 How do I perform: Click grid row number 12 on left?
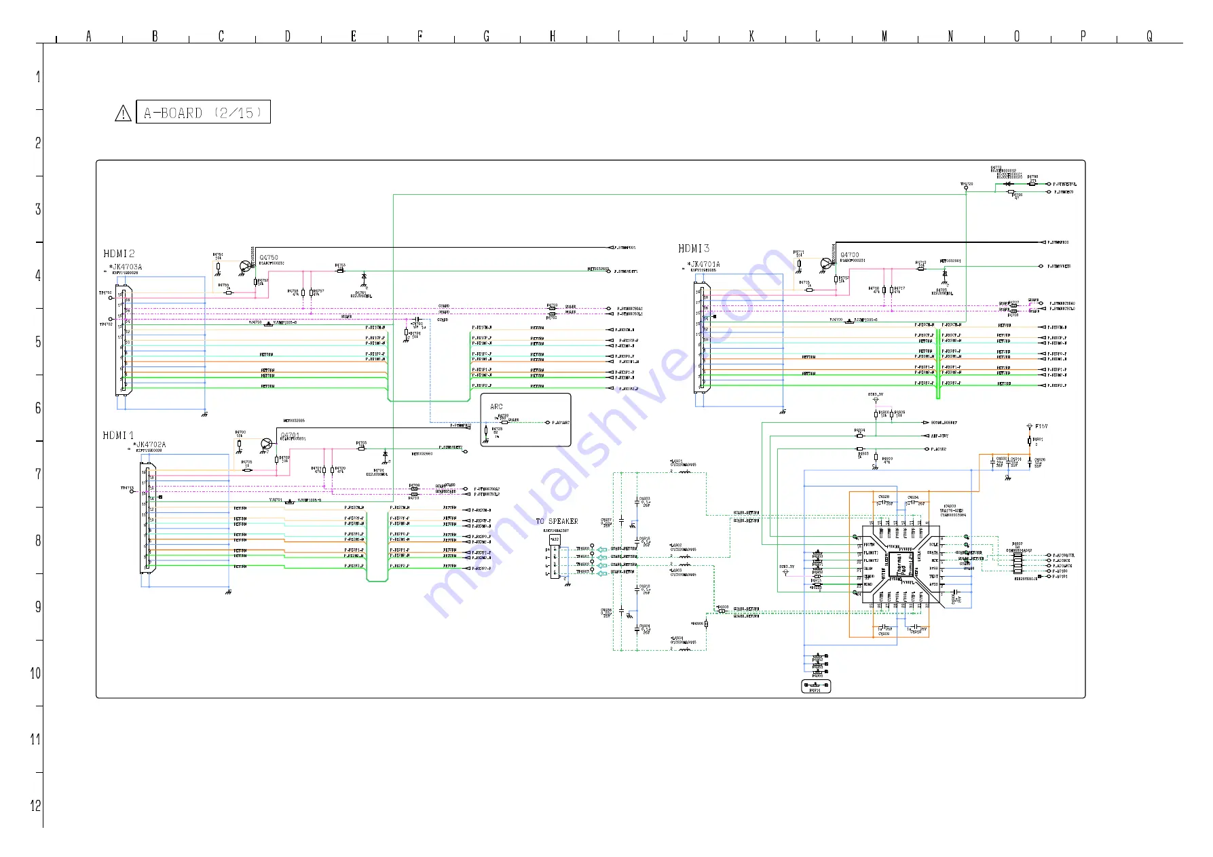(x=36, y=805)
